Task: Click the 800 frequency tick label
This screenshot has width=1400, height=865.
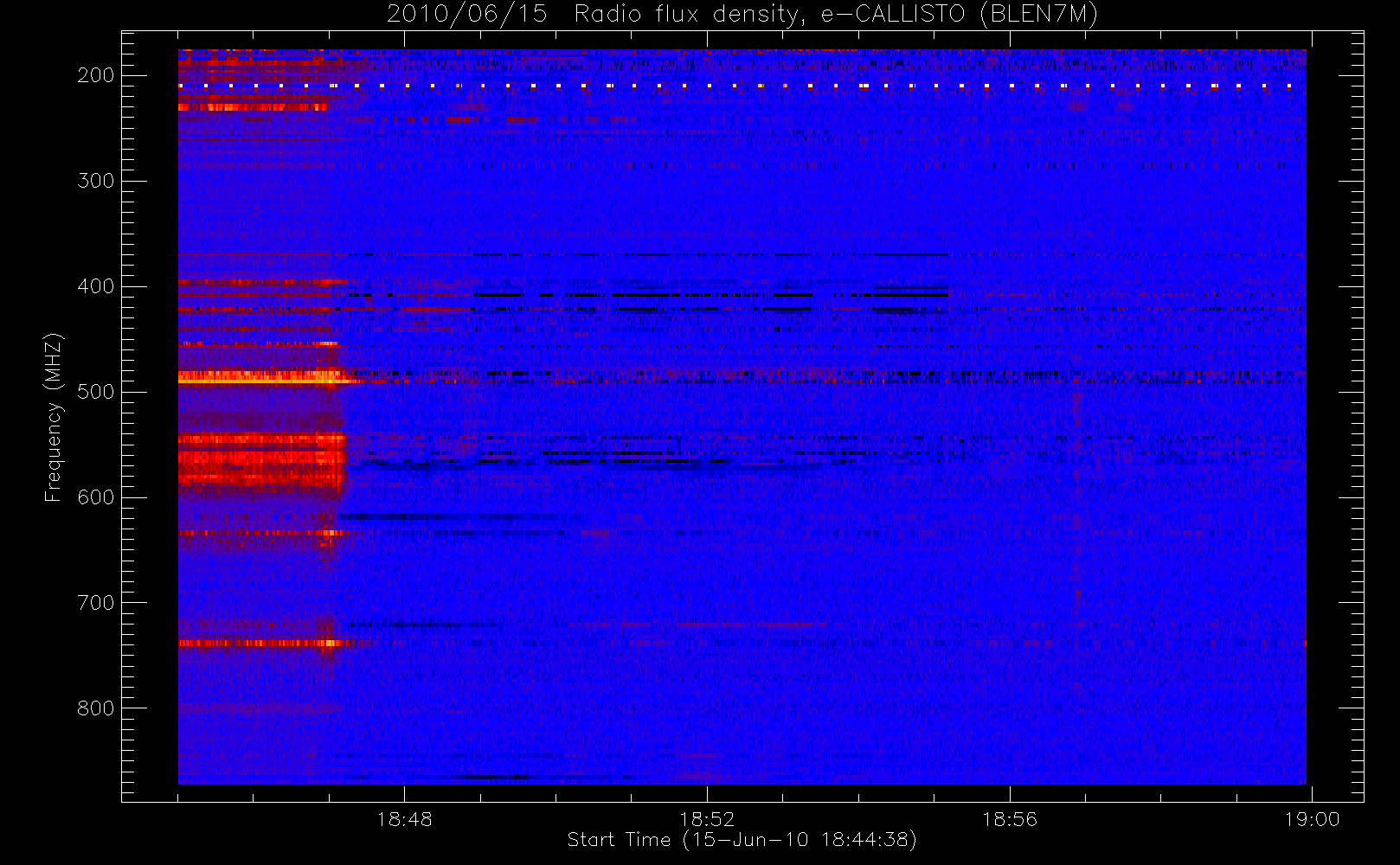Action: coord(95,708)
